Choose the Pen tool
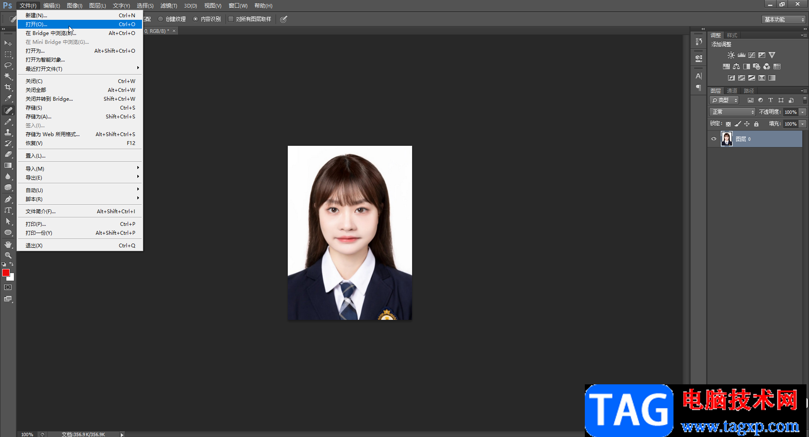 coord(8,199)
